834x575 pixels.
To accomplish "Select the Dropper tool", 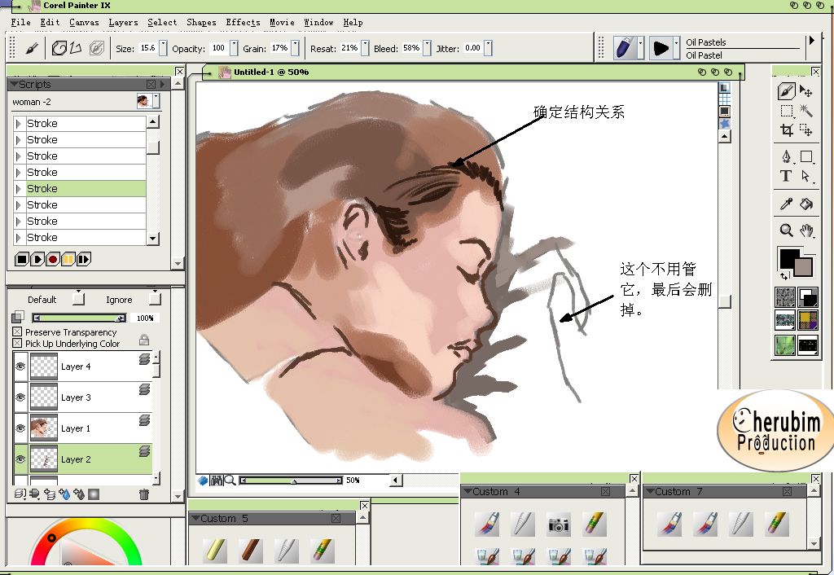I will point(786,204).
